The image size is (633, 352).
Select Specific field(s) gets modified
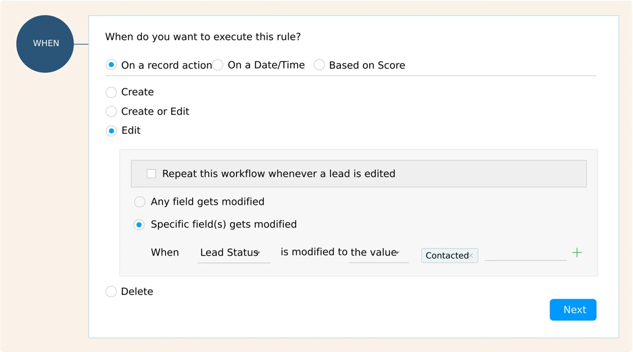click(x=139, y=224)
